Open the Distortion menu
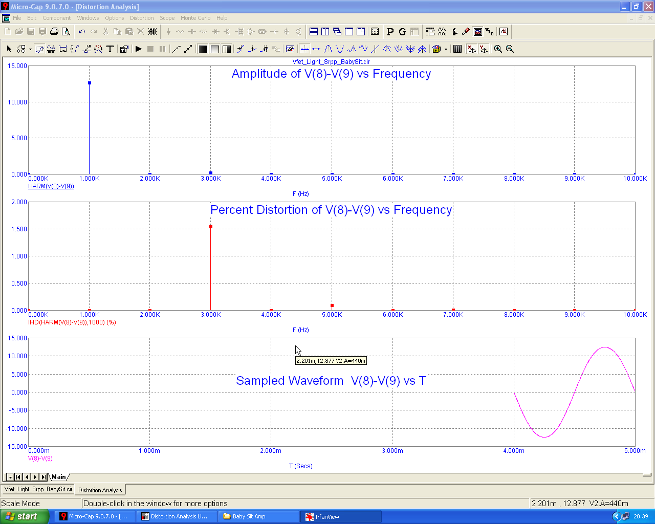Image resolution: width=655 pixels, height=524 pixels. coord(142,18)
